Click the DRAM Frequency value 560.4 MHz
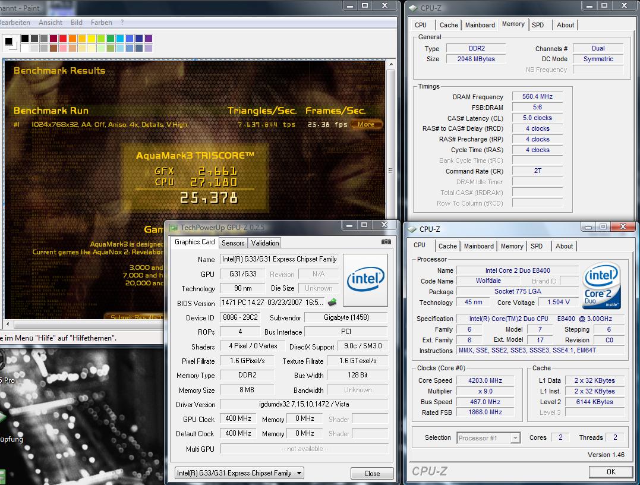640x485 pixels. pyautogui.click(x=537, y=96)
